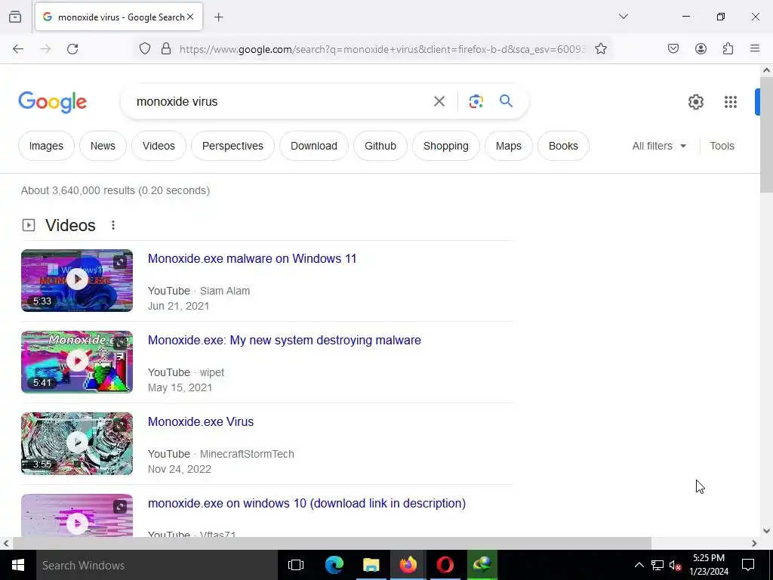This screenshot has width=773, height=580.
Task: Open the Google apps grid
Action: [731, 102]
